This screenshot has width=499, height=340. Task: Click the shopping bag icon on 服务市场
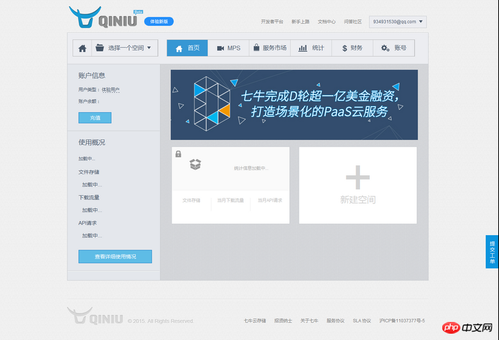coord(256,48)
